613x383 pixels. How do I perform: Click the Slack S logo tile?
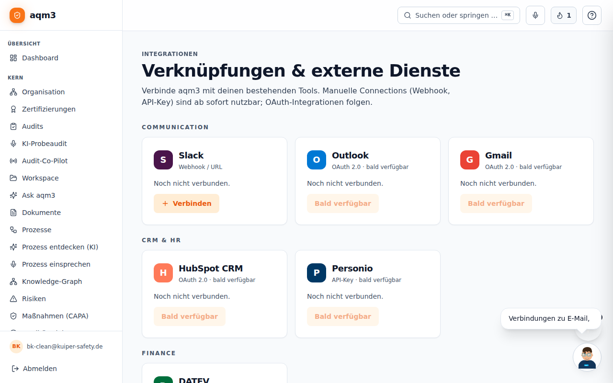click(x=163, y=160)
